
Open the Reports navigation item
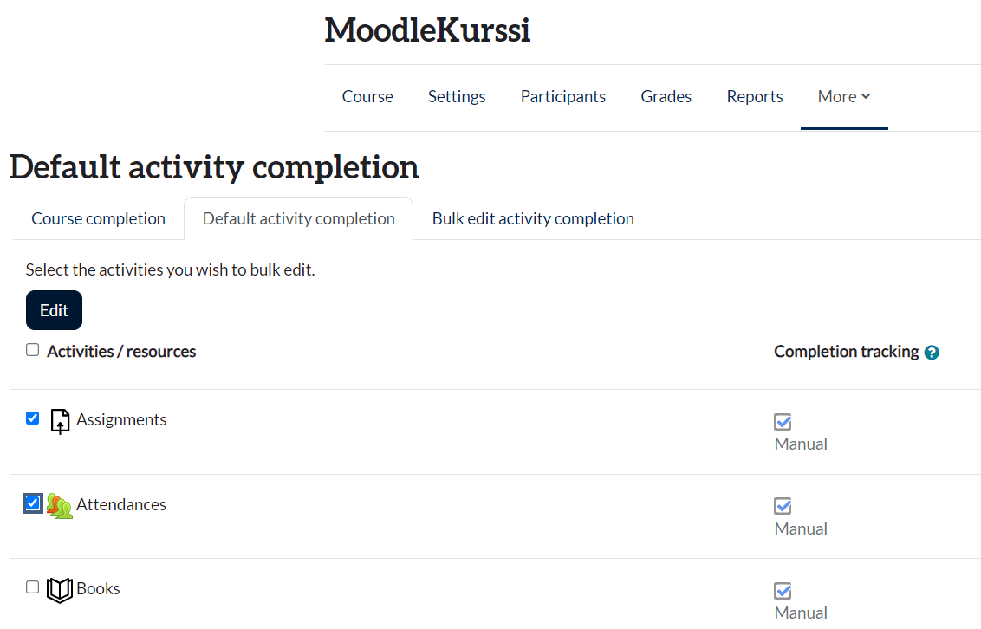pyautogui.click(x=755, y=97)
